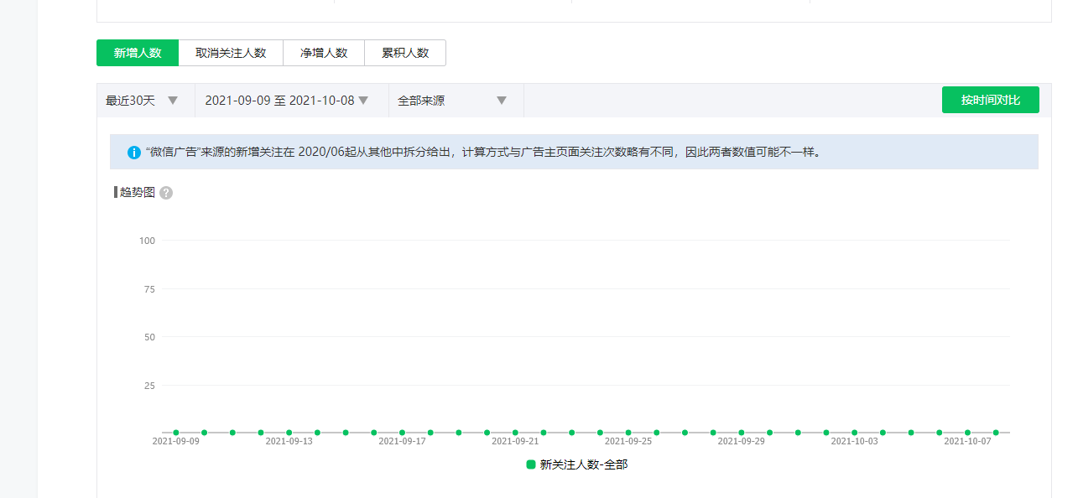The width and height of the screenshot is (1078, 498).
Task: Select the green dot above 2021-09-29
Action: (x=742, y=433)
